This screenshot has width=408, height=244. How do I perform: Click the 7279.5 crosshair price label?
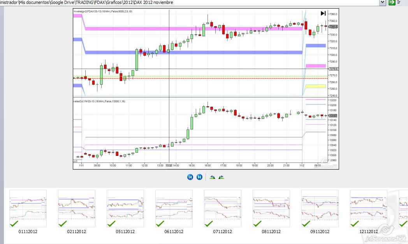coord(333,69)
